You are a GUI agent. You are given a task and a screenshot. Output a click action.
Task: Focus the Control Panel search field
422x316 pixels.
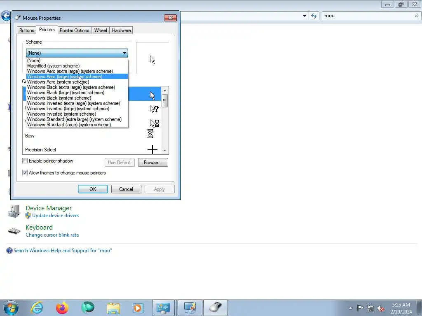[368, 16]
